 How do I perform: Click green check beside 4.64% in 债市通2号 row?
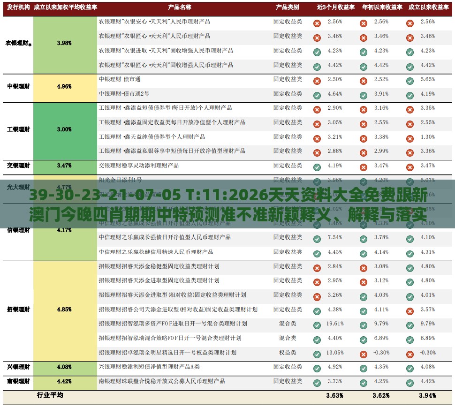point(317,96)
